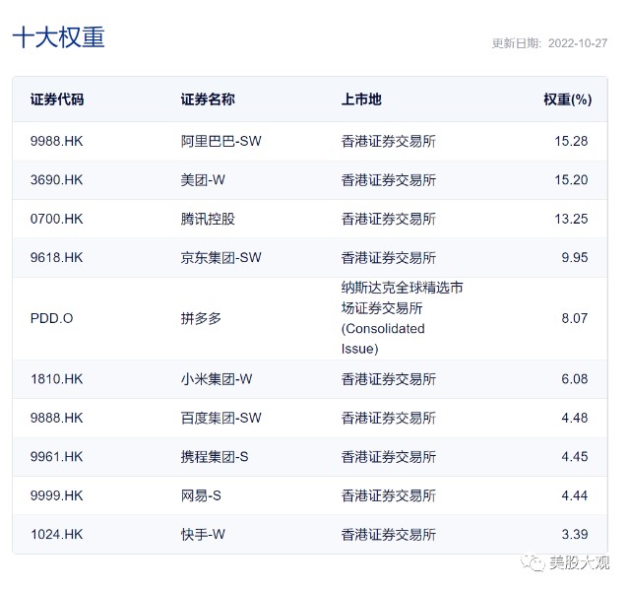Select the name 美团-W

tap(203, 179)
